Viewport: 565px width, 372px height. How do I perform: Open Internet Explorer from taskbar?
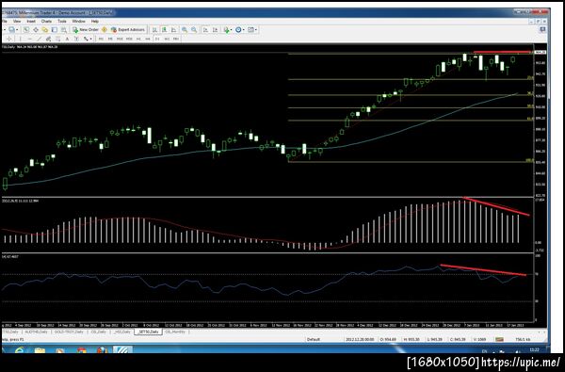pyautogui.click(x=18, y=349)
